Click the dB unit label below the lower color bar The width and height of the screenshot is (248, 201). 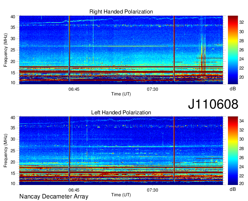233,189
